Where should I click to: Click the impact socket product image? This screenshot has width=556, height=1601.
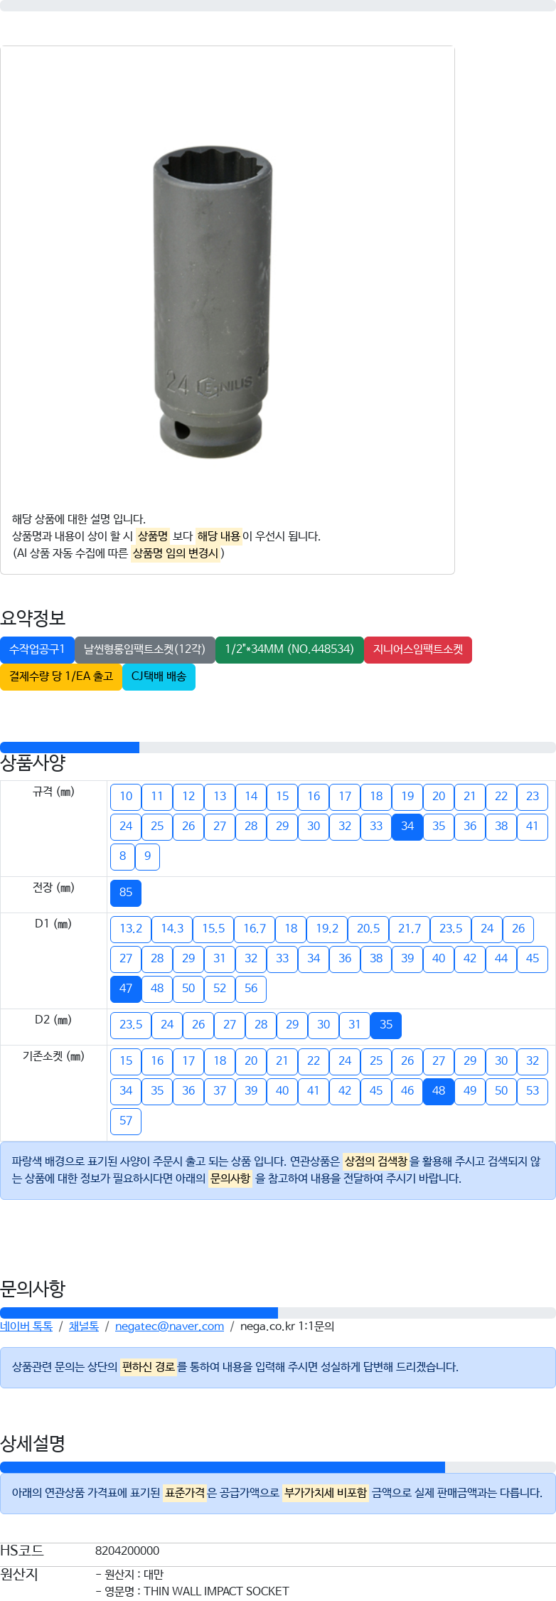[212, 302]
